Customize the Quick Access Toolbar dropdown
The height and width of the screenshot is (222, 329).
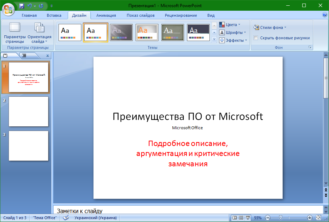pyautogui.click(x=52, y=6)
